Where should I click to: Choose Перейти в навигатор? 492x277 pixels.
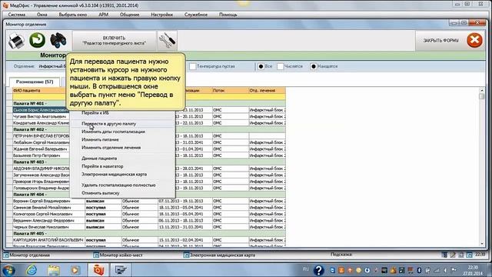tap(122, 166)
